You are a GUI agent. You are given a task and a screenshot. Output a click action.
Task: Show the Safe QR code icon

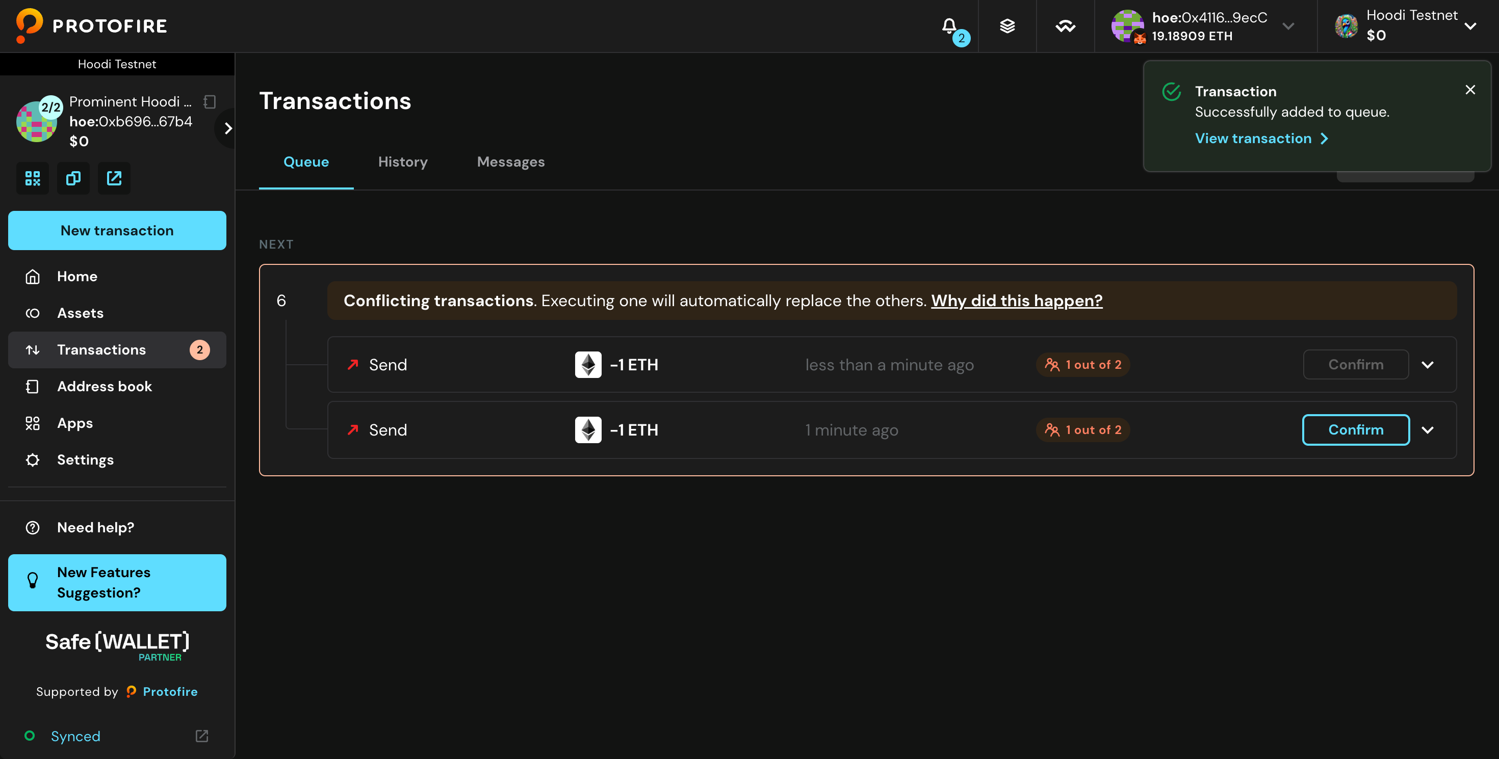pos(33,178)
